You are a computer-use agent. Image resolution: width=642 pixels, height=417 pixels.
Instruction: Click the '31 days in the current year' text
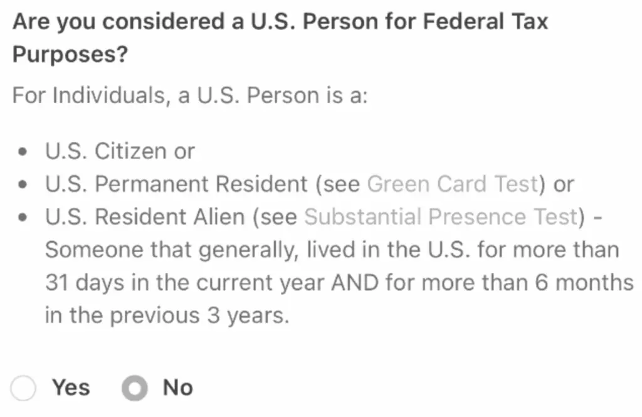tap(185, 283)
